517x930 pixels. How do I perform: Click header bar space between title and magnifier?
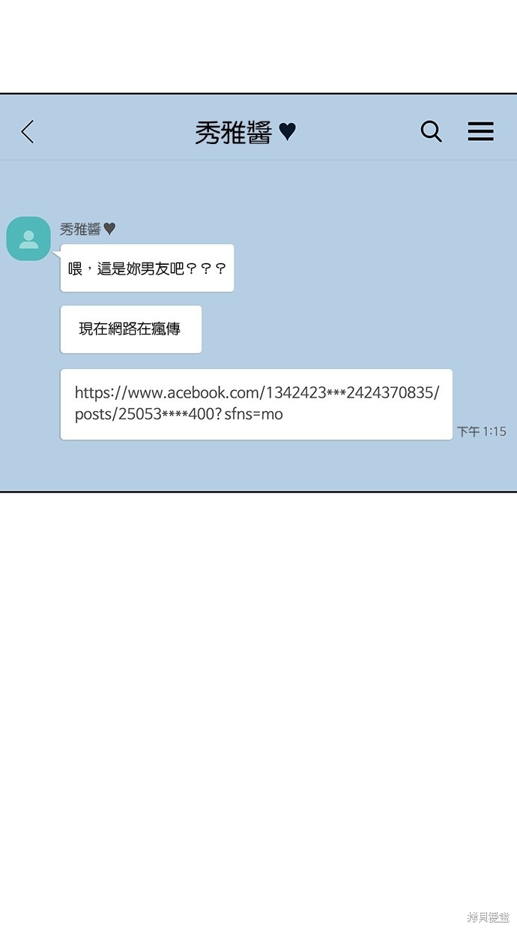pyautogui.click(x=357, y=132)
